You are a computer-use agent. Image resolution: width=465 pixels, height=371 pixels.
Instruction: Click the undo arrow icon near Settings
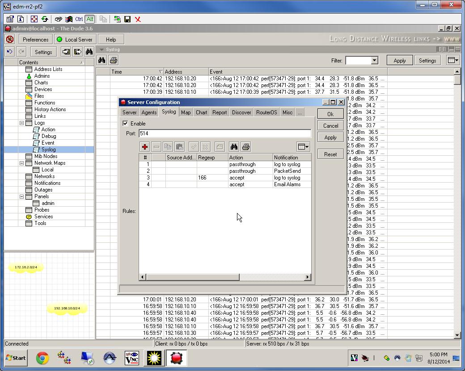(10, 52)
